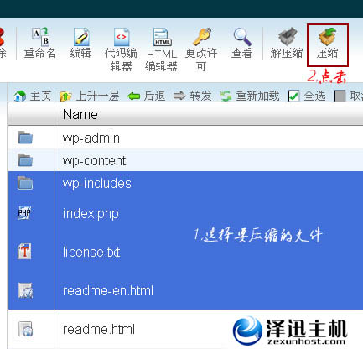
Task: Click the 解压缩 (Extract) icon
Action: click(287, 36)
